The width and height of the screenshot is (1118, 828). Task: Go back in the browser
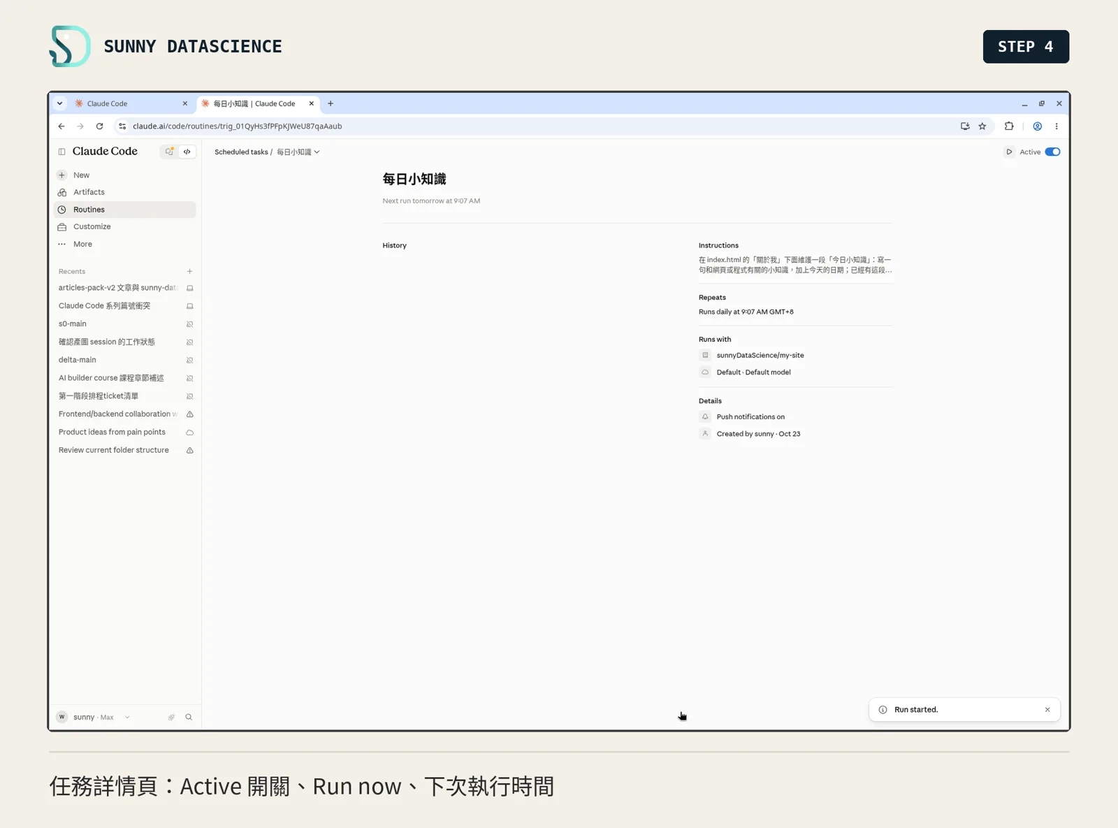61,126
